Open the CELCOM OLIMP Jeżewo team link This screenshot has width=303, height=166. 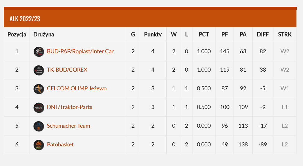[77, 88]
